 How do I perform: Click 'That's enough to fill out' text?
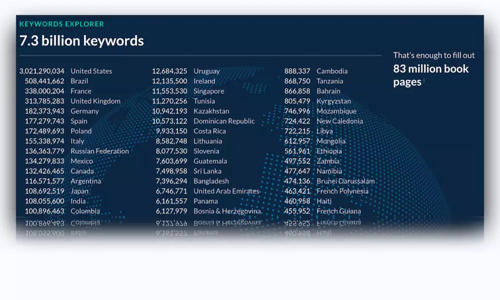click(x=434, y=55)
